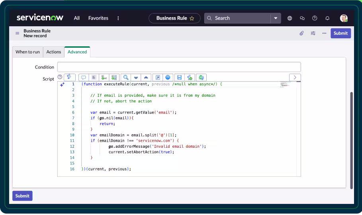Open the script editor help icon
This screenshot has width=362, height=215.
60,77
